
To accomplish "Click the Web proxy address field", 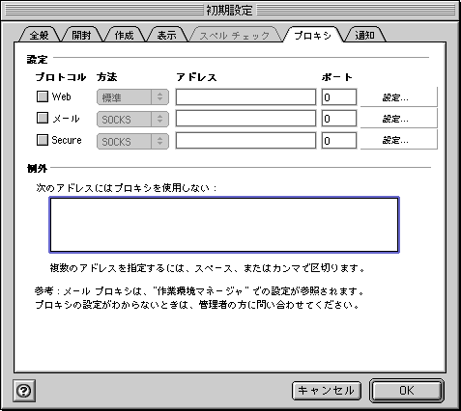I will pos(245,97).
